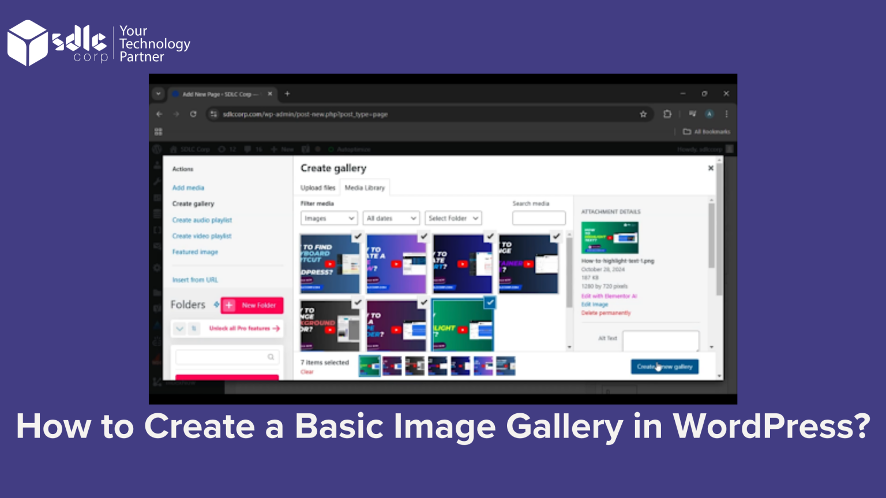This screenshot has width=886, height=498.
Task: Deselect the green highlight text thumbnail checkbox
Action: tap(490, 302)
